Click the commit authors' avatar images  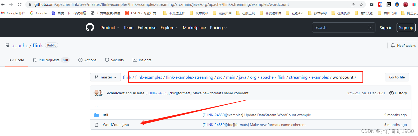click(98, 93)
